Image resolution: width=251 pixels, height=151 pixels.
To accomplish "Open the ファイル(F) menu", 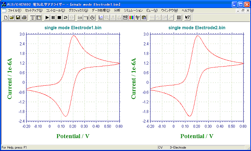I will tap(14, 11).
